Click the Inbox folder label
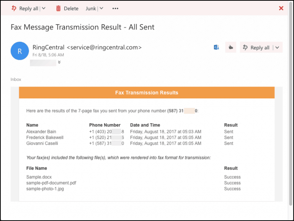Viewport: 294px width, 221px height. click(x=16, y=79)
